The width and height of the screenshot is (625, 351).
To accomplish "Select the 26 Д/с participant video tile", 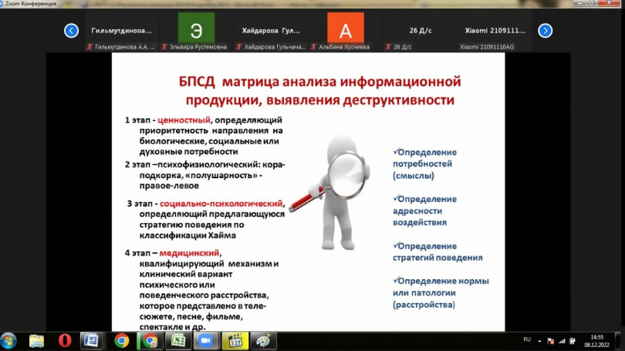I will (x=420, y=32).
